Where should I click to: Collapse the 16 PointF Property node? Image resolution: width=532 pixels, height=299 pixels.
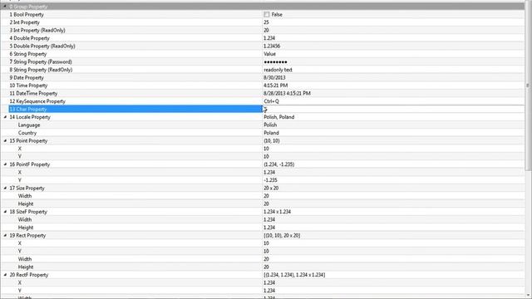click(x=5, y=164)
